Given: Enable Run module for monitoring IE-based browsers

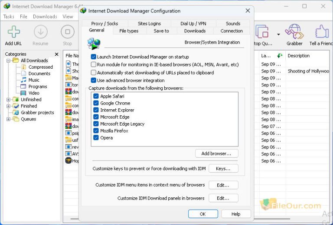Looking at the screenshot, I should [94, 64].
